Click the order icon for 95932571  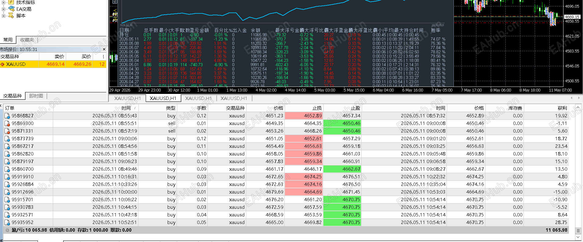(x=7, y=215)
